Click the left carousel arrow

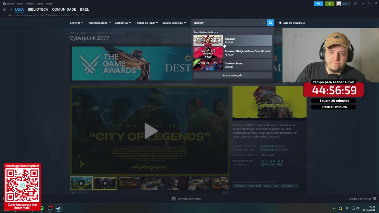point(73,193)
